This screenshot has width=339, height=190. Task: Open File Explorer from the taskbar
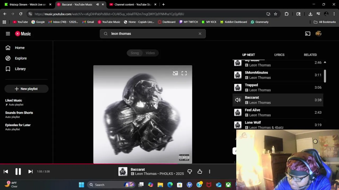[x=160, y=185]
